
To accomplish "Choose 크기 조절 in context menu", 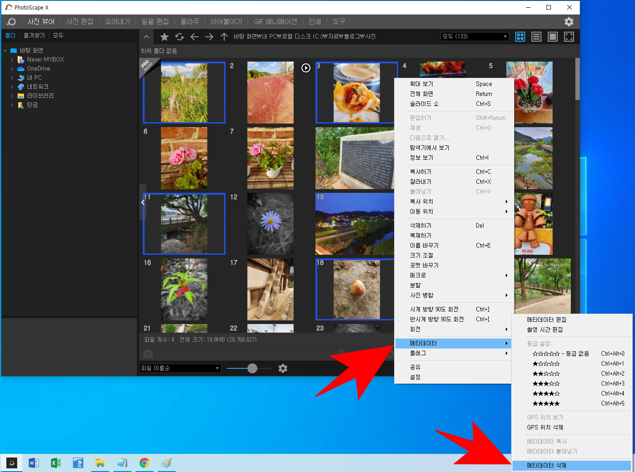I will [x=453, y=255].
